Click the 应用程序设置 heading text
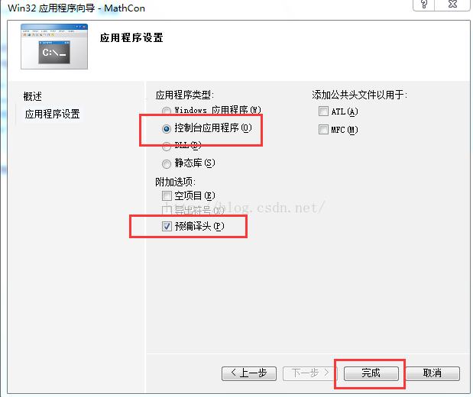473x397 pixels. point(131,38)
